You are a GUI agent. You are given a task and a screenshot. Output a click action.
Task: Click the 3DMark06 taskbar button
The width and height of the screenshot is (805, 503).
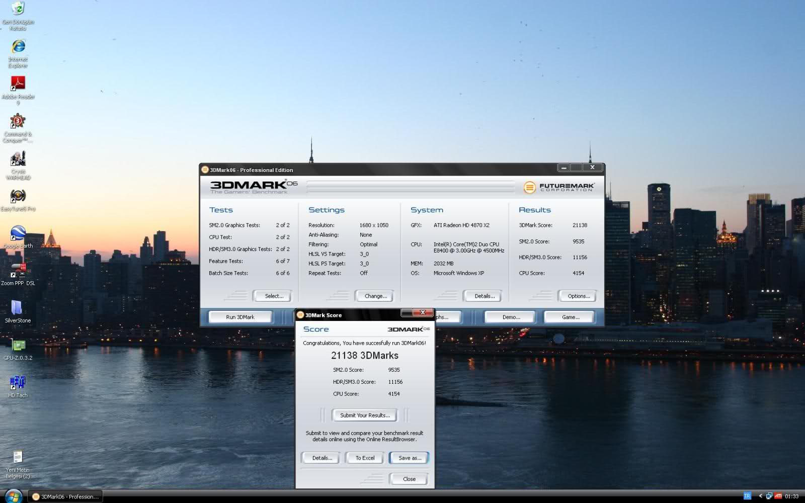tap(65, 496)
